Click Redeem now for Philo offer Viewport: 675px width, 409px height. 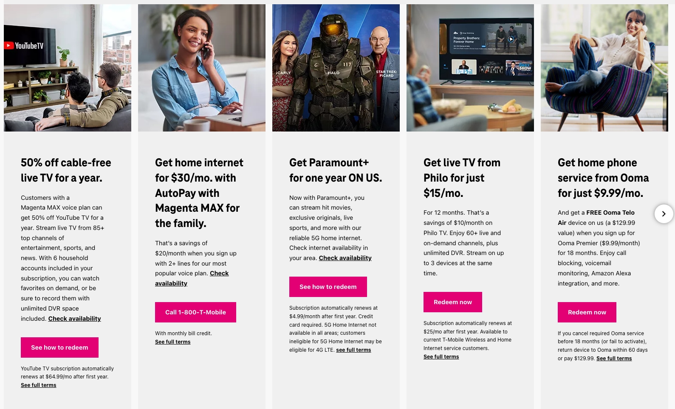[x=453, y=302]
